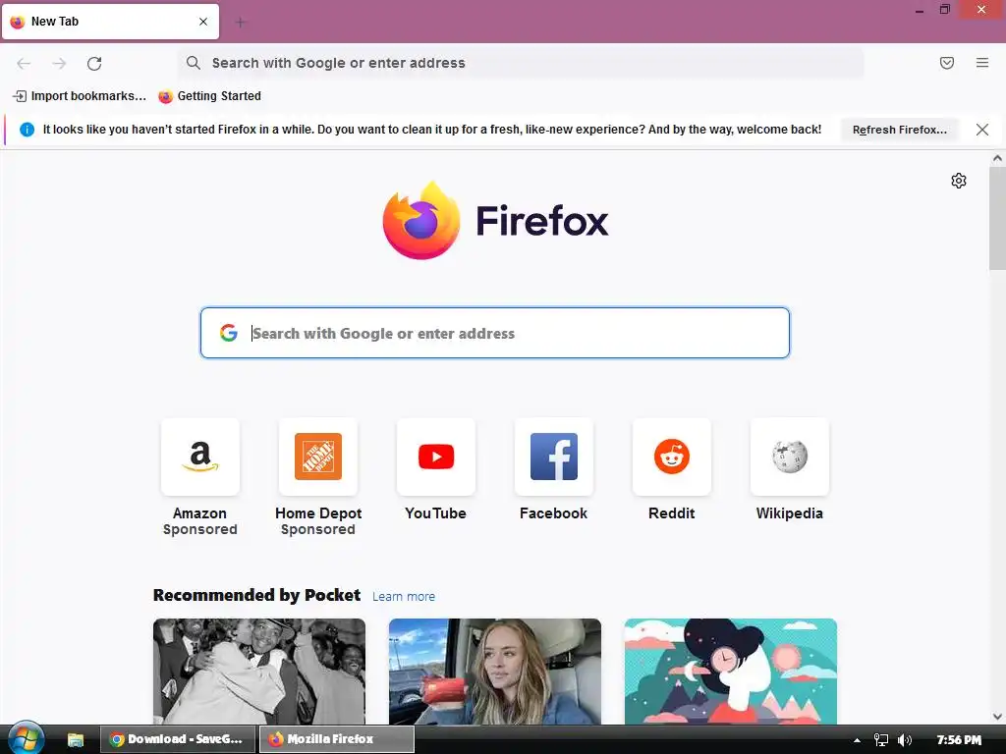
Task: Open the black-and-white photo Pocket story
Action: (259, 672)
